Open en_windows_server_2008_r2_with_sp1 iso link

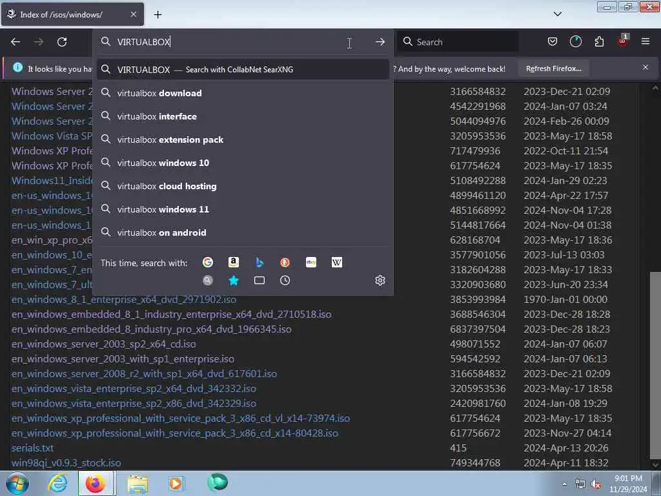[144, 374]
